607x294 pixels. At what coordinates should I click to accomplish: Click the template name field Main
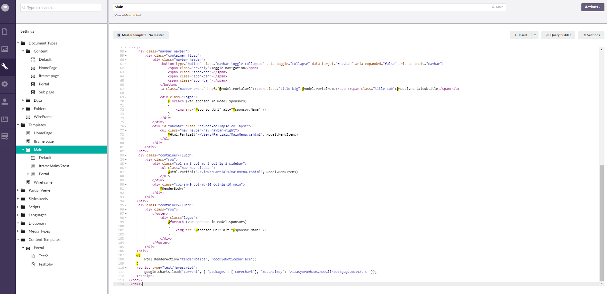click(x=309, y=7)
